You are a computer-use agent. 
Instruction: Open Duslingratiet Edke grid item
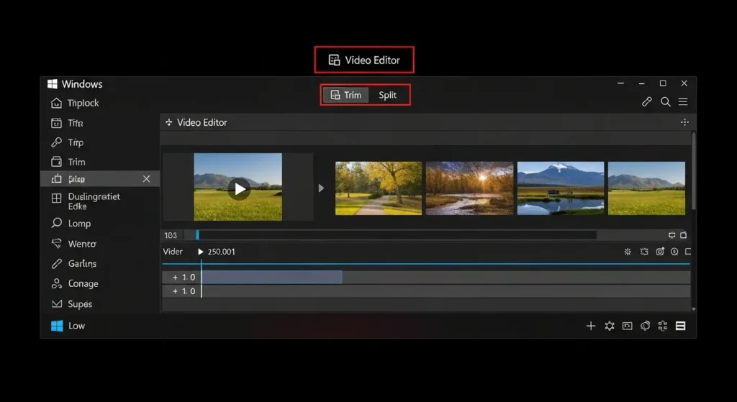[x=86, y=201]
